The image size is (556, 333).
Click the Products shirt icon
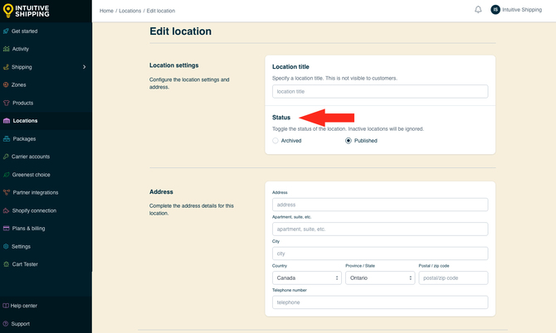[6, 103]
